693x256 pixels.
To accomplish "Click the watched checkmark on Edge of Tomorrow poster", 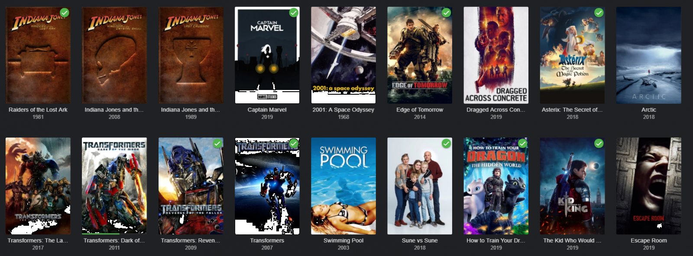I will click(x=446, y=13).
